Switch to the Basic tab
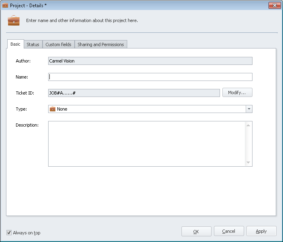This screenshot has height=242, width=283. (15, 44)
